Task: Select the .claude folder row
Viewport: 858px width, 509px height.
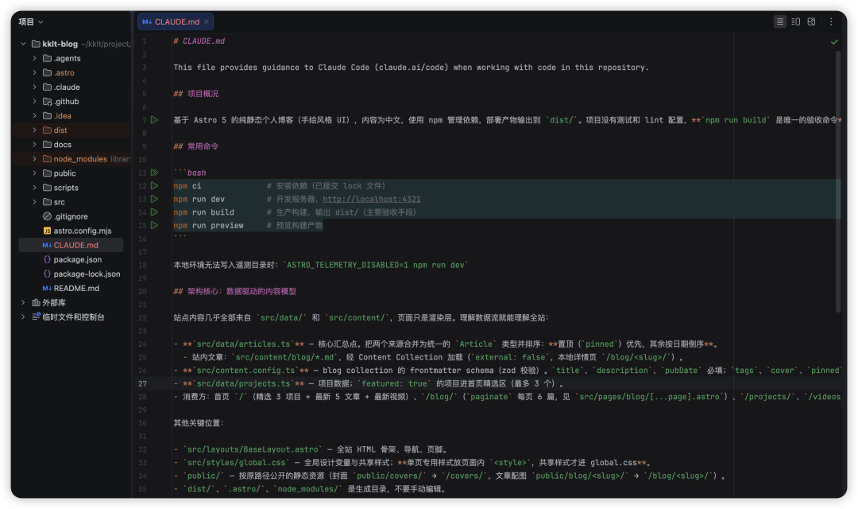Action: point(71,87)
